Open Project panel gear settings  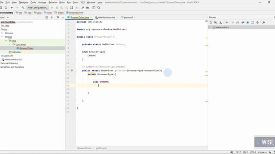[x=58, y=17]
